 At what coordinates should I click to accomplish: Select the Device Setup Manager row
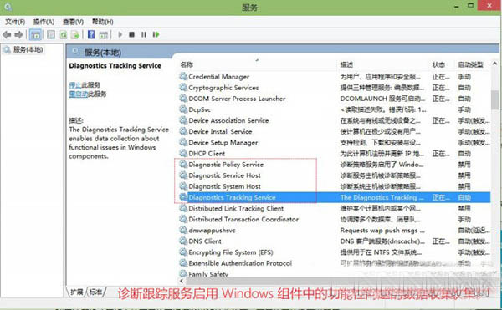pyautogui.click(x=334, y=142)
